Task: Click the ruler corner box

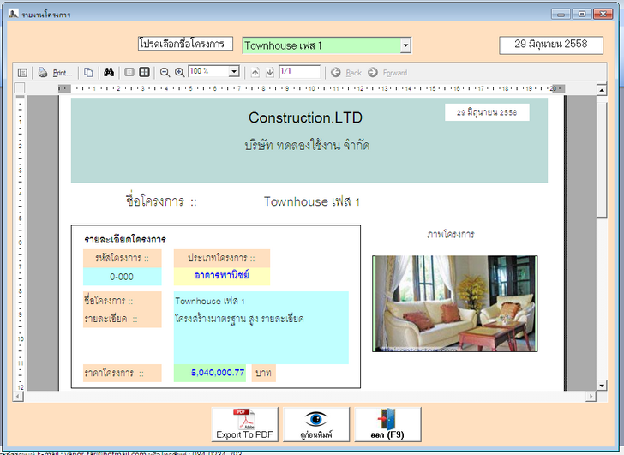Action: pyautogui.click(x=20, y=88)
